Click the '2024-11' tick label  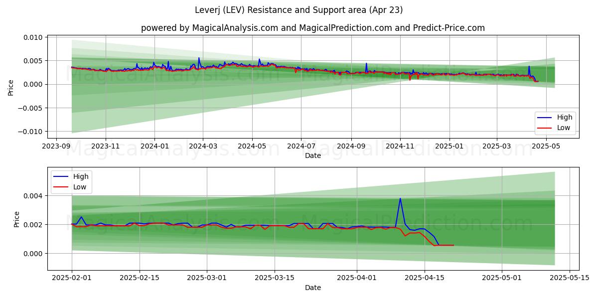tap(400, 146)
